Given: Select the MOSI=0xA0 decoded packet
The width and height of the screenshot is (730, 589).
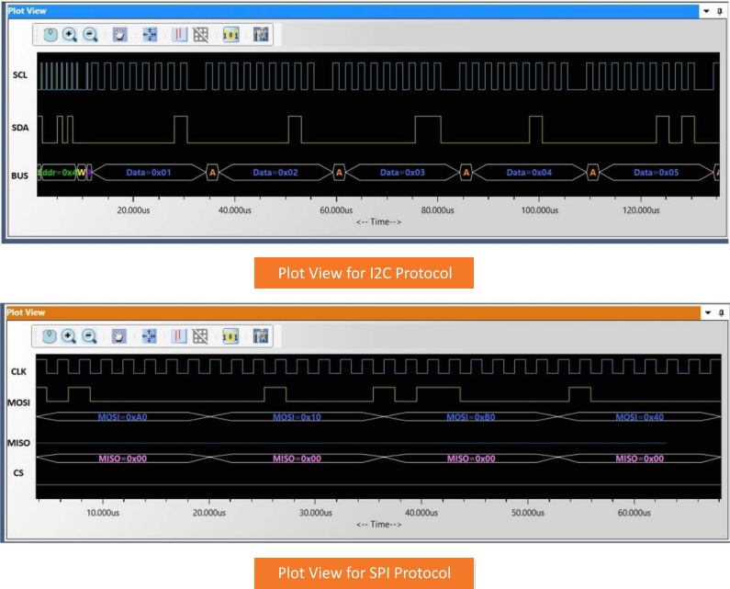Looking at the screenshot, I should pos(123,417).
